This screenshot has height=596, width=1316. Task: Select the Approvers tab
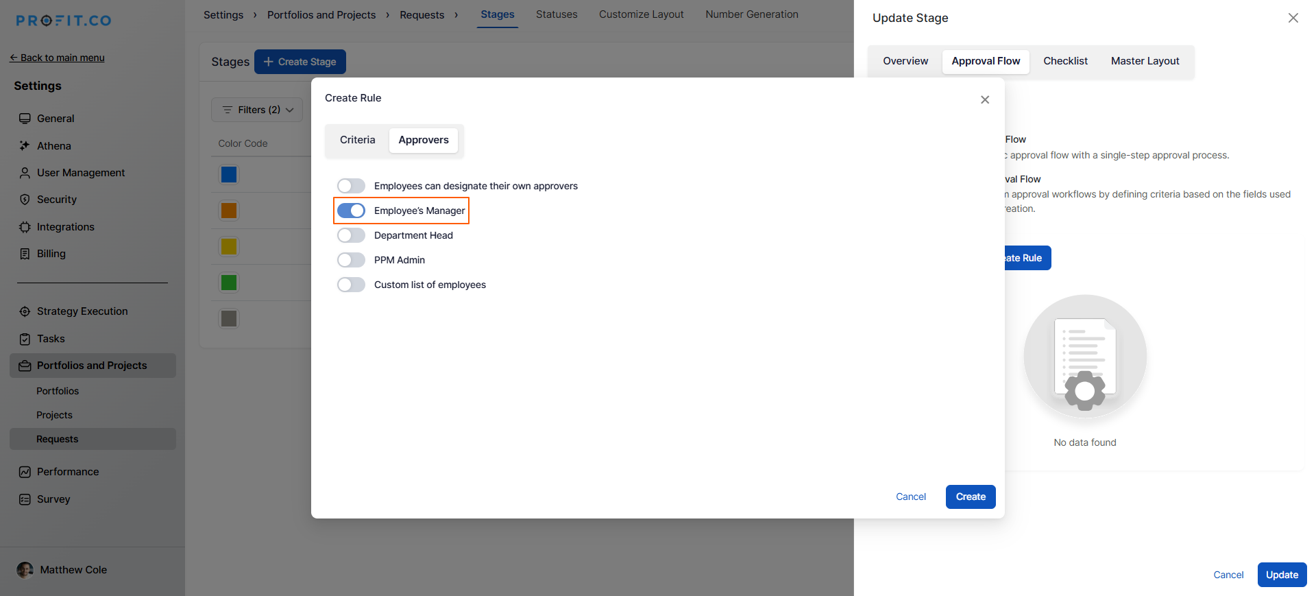coord(424,140)
